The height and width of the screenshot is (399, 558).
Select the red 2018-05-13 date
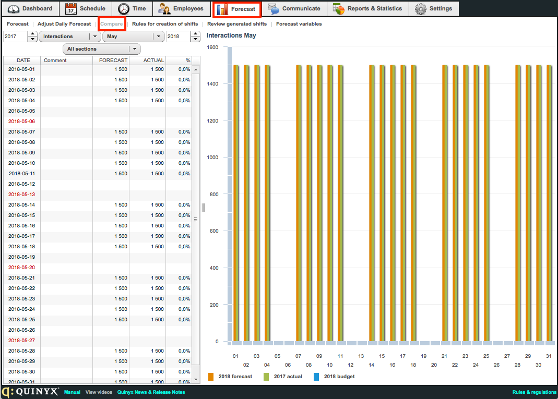[x=22, y=194]
